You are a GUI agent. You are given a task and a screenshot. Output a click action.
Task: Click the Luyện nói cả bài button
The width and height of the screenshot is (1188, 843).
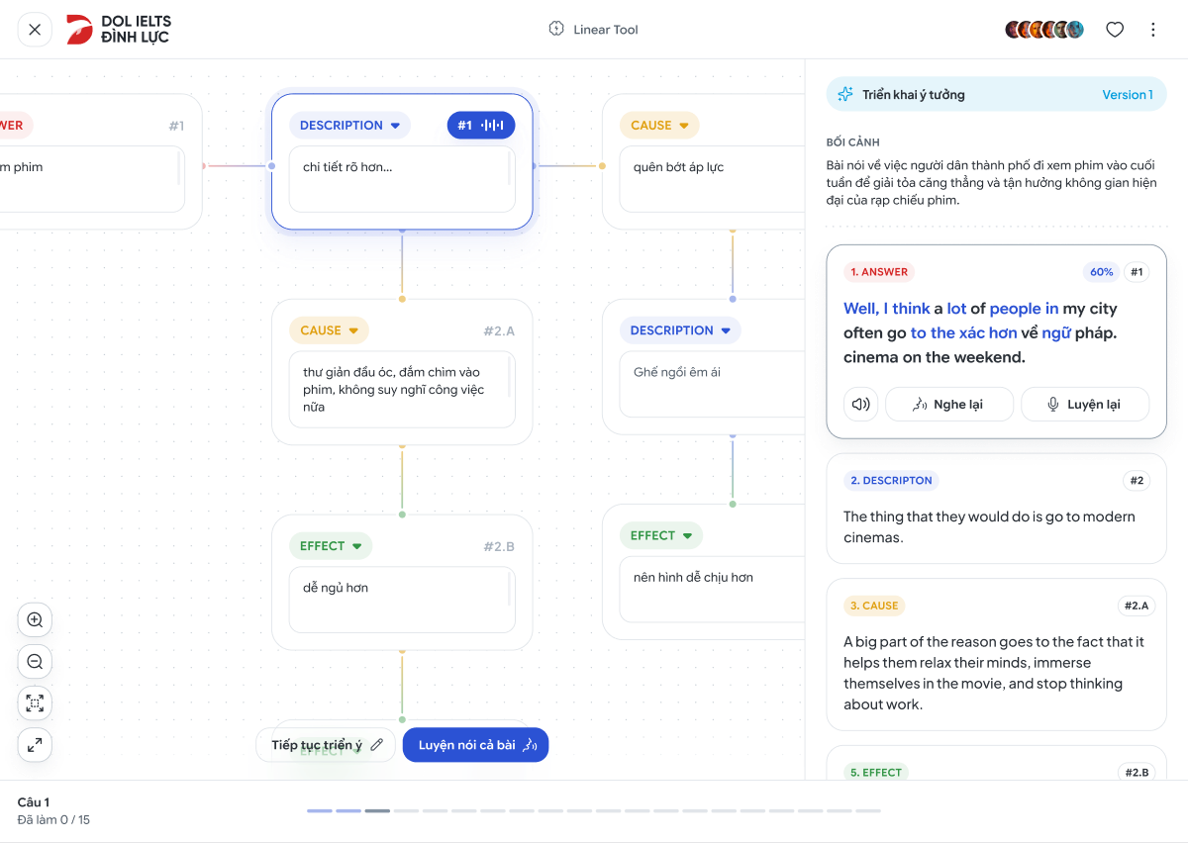[475, 745]
